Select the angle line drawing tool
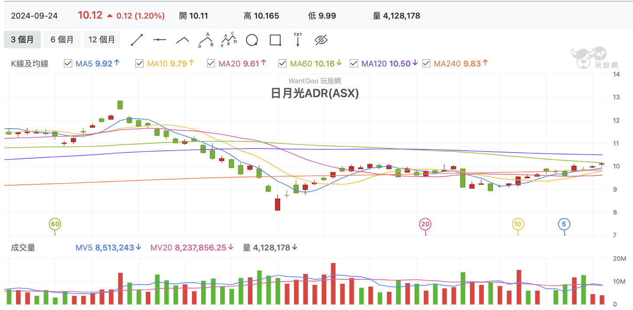The width and height of the screenshot is (633, 310). pyautogui.click(x=182, y=40)
